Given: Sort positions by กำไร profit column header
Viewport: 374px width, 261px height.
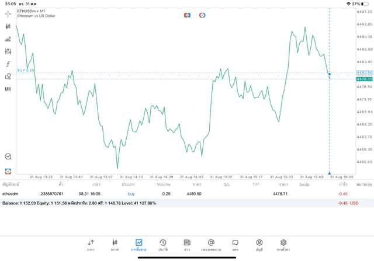Looking at the screenshot, I should point(343,185).
